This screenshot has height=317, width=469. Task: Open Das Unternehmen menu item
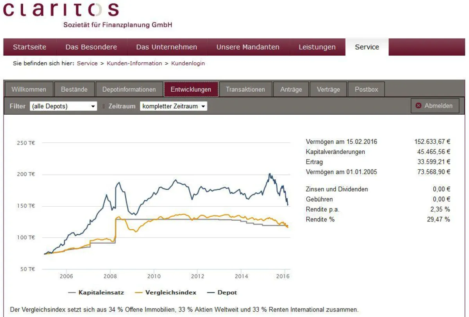coord(166,47)
